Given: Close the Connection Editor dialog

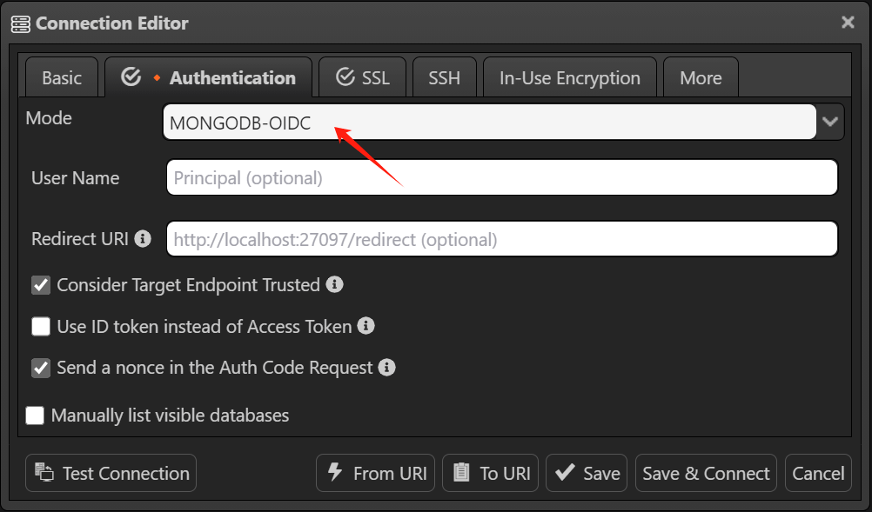Looking at the screenshot, I should (848, 23).
